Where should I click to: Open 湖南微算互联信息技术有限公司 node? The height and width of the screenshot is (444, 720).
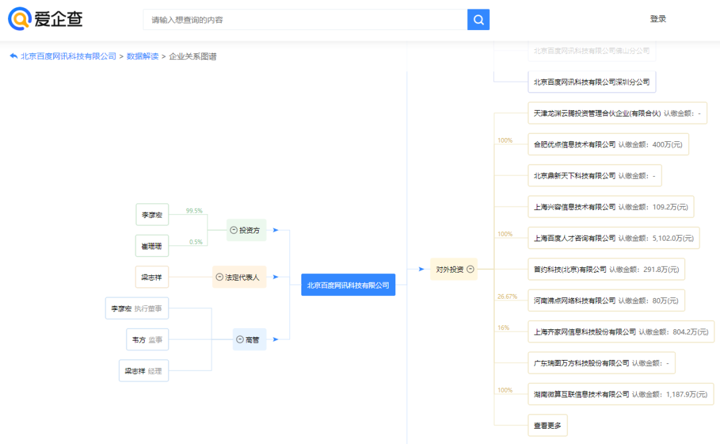[x=621, y=394]
